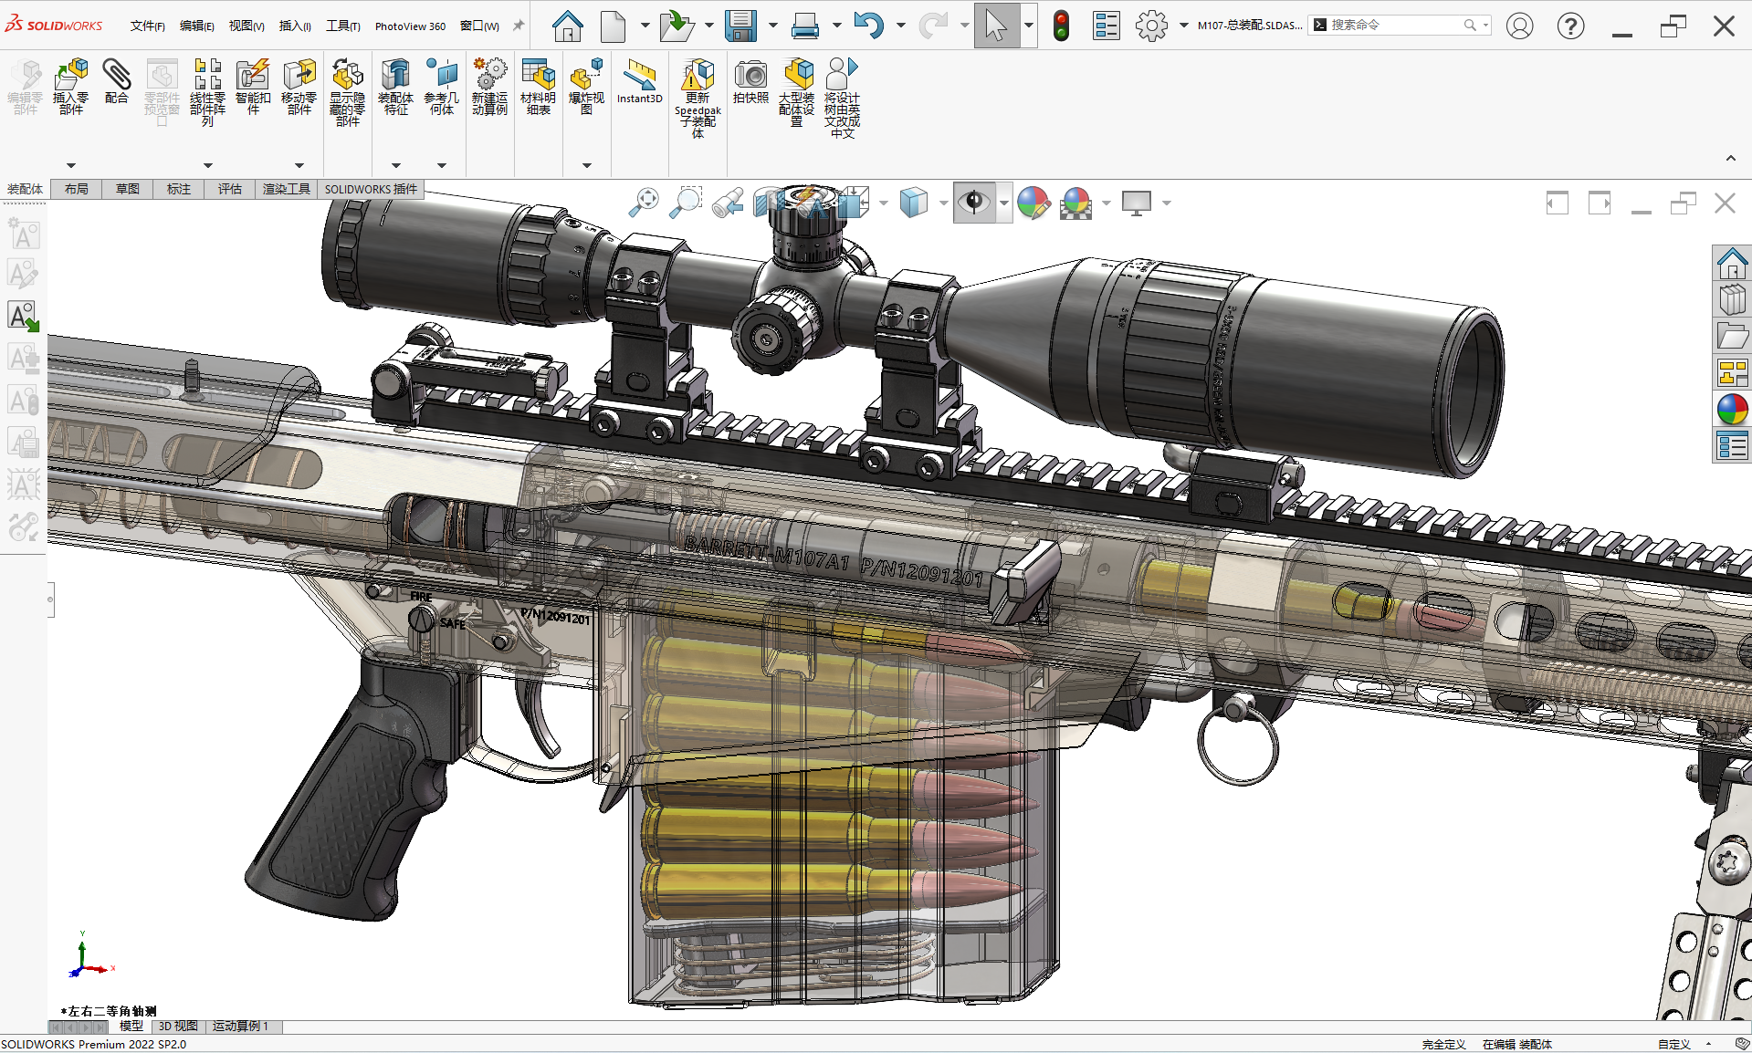Expand the Hide/Show Items dropdown arrow
The height and width of the screenshot is (1053, 1752).
click(1003, 203)
